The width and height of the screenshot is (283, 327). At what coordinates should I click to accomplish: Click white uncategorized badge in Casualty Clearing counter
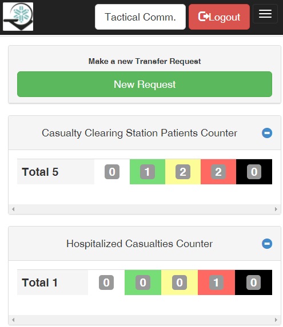tap(112, 172)
